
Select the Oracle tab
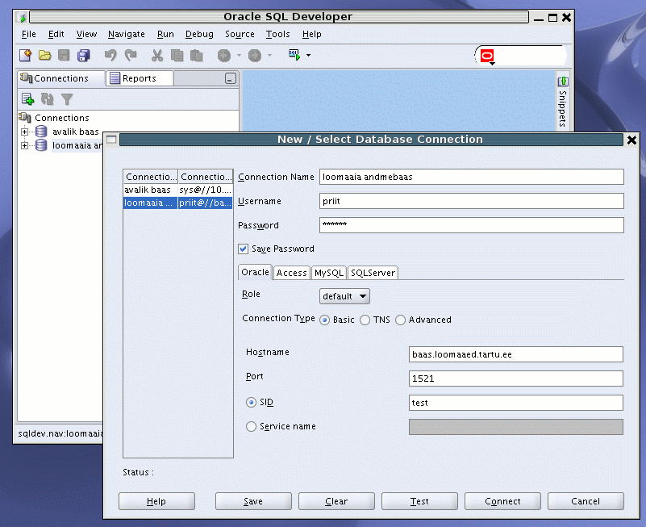255,272
